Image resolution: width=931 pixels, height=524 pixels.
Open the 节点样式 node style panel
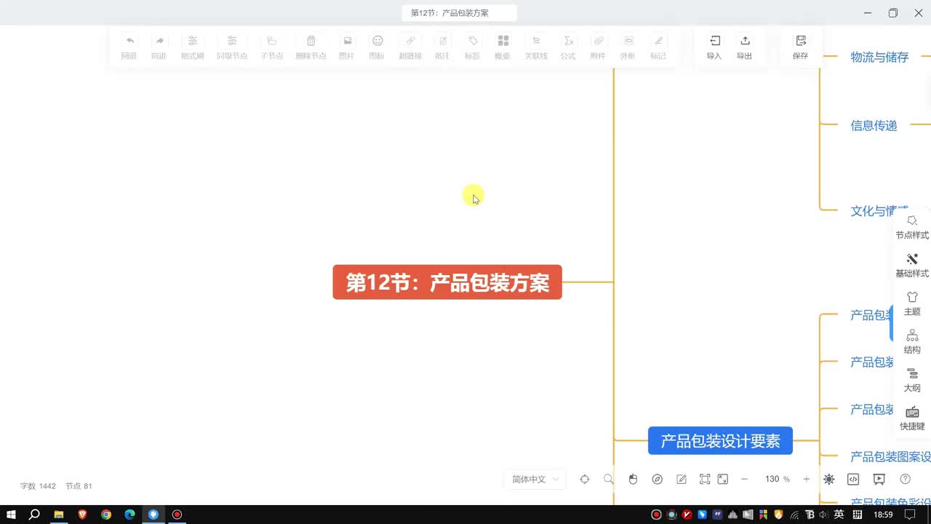(x=912, y=227)
